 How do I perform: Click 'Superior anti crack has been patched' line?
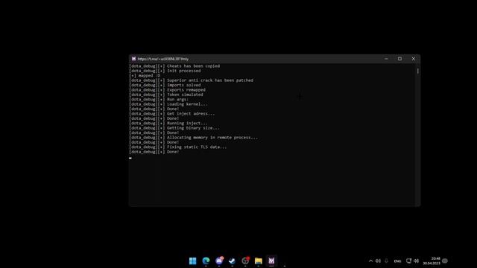click(x=192, y=80)
